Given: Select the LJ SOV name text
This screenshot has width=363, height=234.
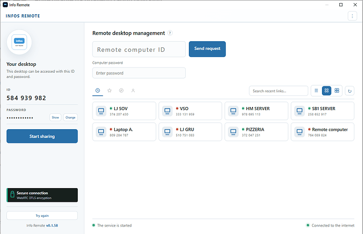Looking at the screenshot, I should (x=120, y=109).
